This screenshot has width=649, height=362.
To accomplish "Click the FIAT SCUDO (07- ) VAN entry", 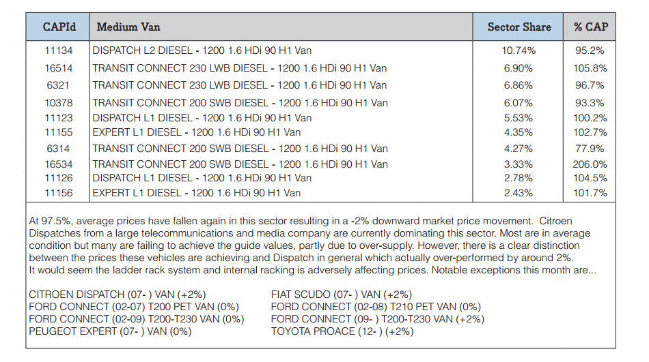I will 342,295.
